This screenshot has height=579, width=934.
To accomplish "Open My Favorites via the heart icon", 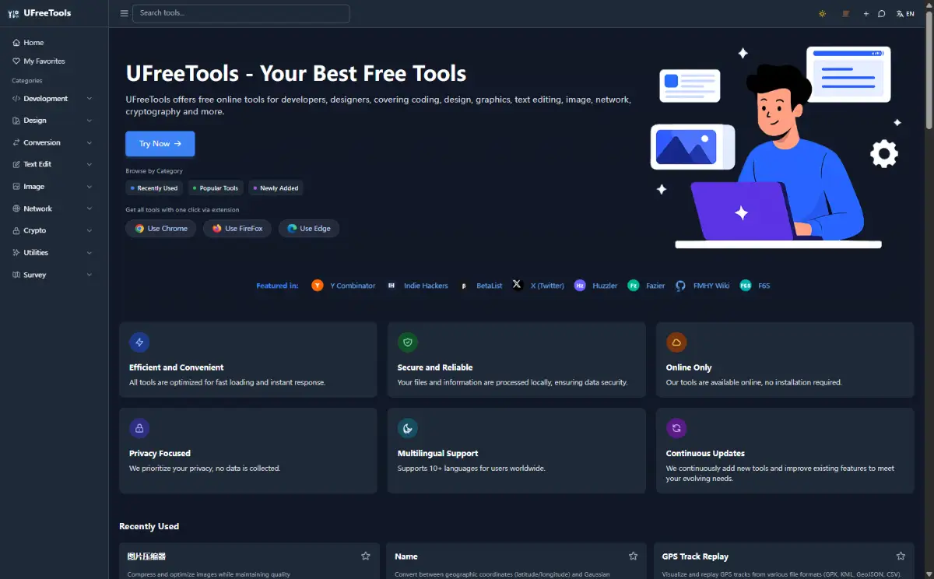I will [x=15, y=61].
